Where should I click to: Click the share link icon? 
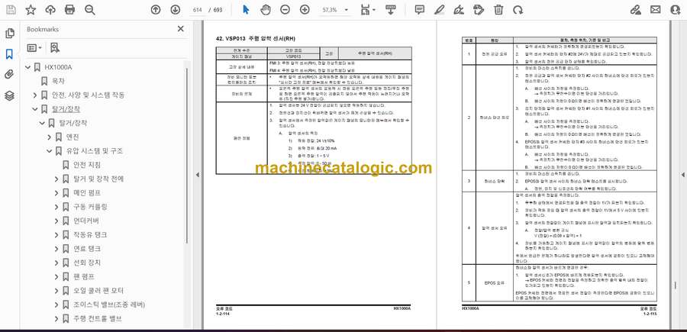click(x=635, y=10)
